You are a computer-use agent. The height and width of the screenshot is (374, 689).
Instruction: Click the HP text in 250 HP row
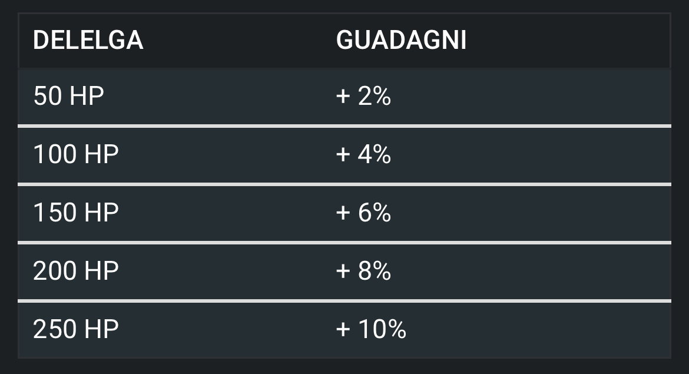click(101, 329)
